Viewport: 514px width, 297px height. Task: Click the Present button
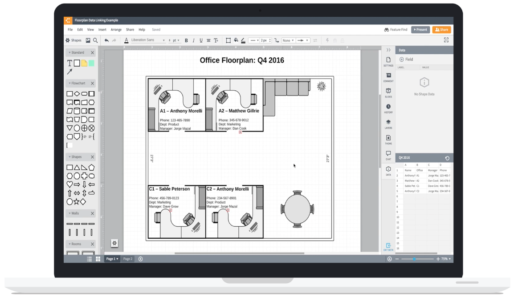coord(420,30)
